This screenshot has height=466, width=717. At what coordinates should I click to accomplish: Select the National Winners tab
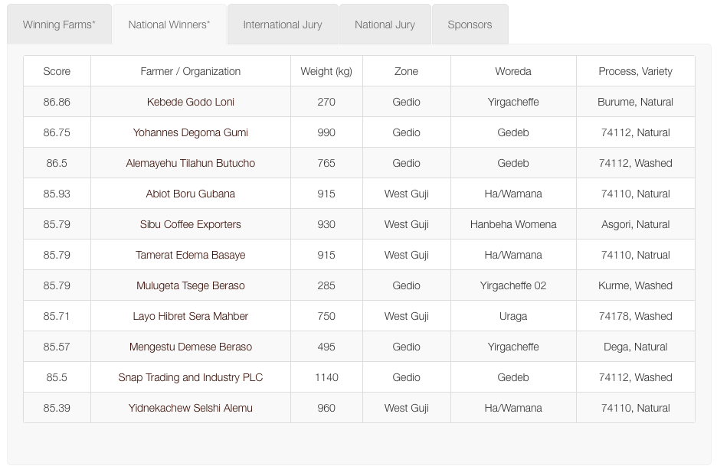[169, 24]
